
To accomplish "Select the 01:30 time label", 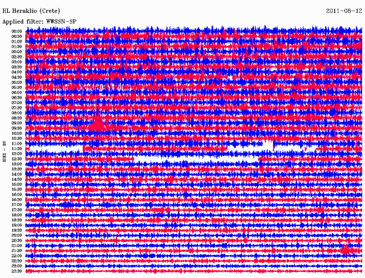I will click(17, 47).
